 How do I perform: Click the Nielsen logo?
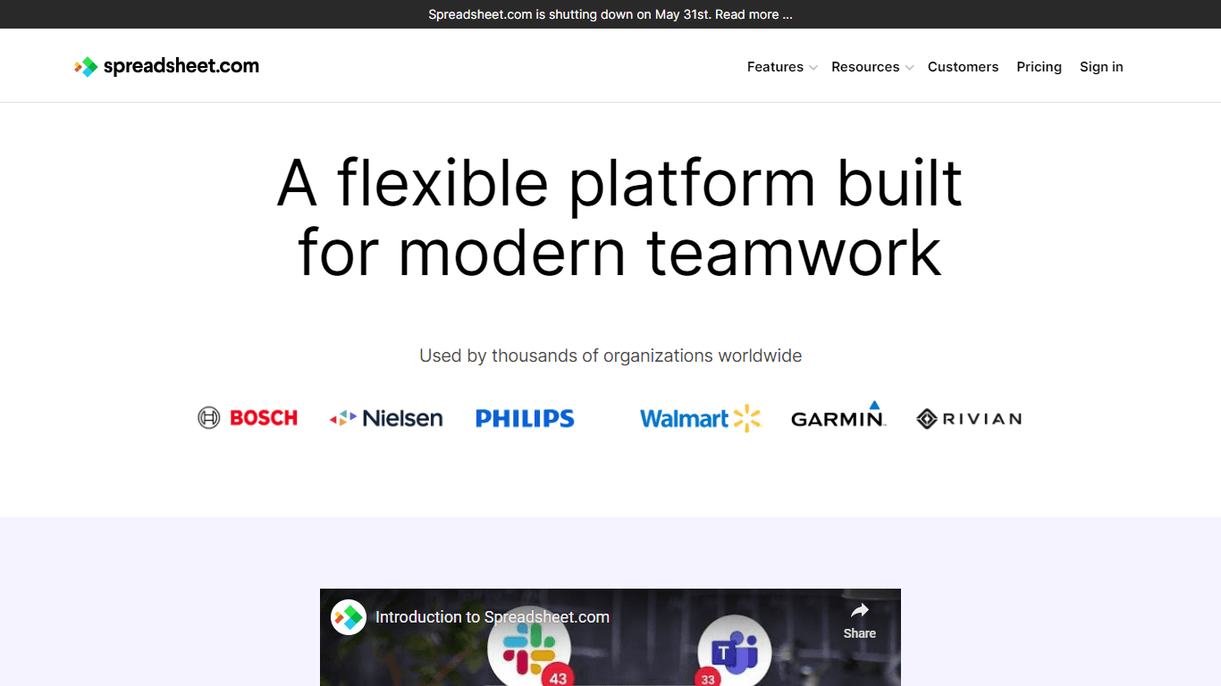(x=386, y=418)
